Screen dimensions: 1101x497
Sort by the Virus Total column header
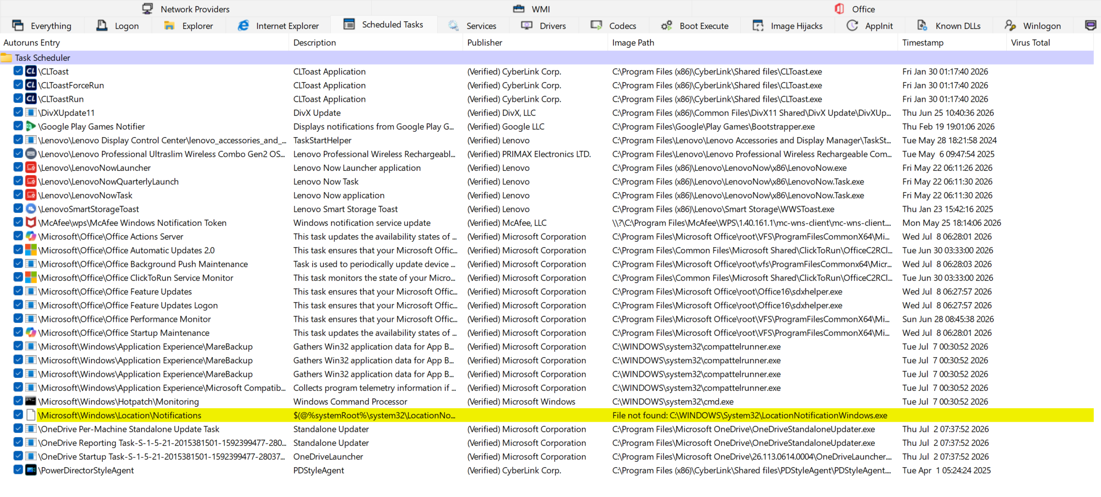tap(1050, 42)
